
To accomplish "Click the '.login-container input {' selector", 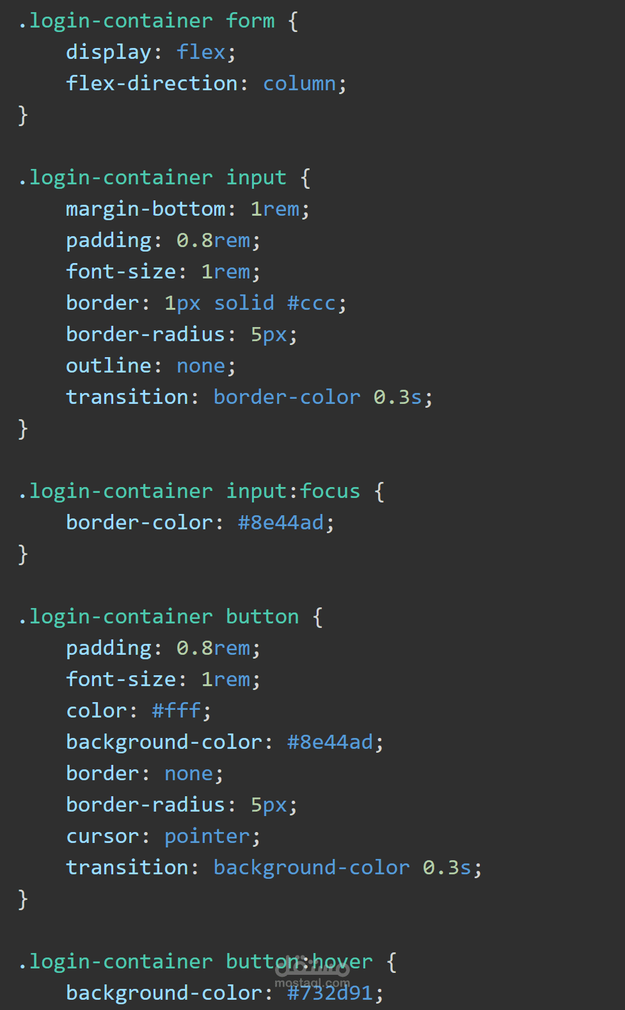I will (x=164, y=178).
